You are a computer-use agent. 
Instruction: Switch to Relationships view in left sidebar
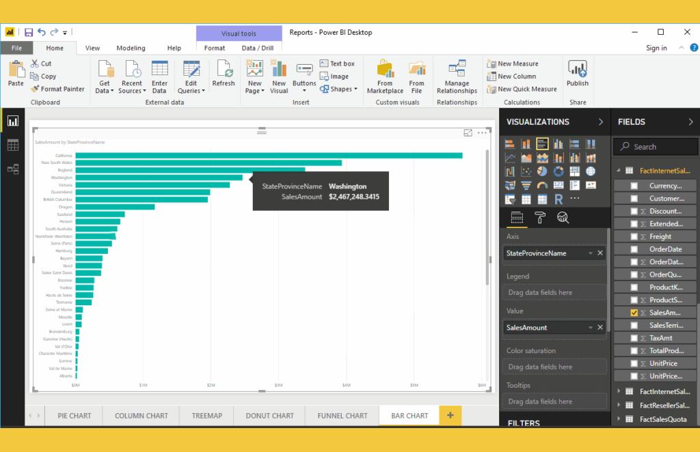coord(12,169)
